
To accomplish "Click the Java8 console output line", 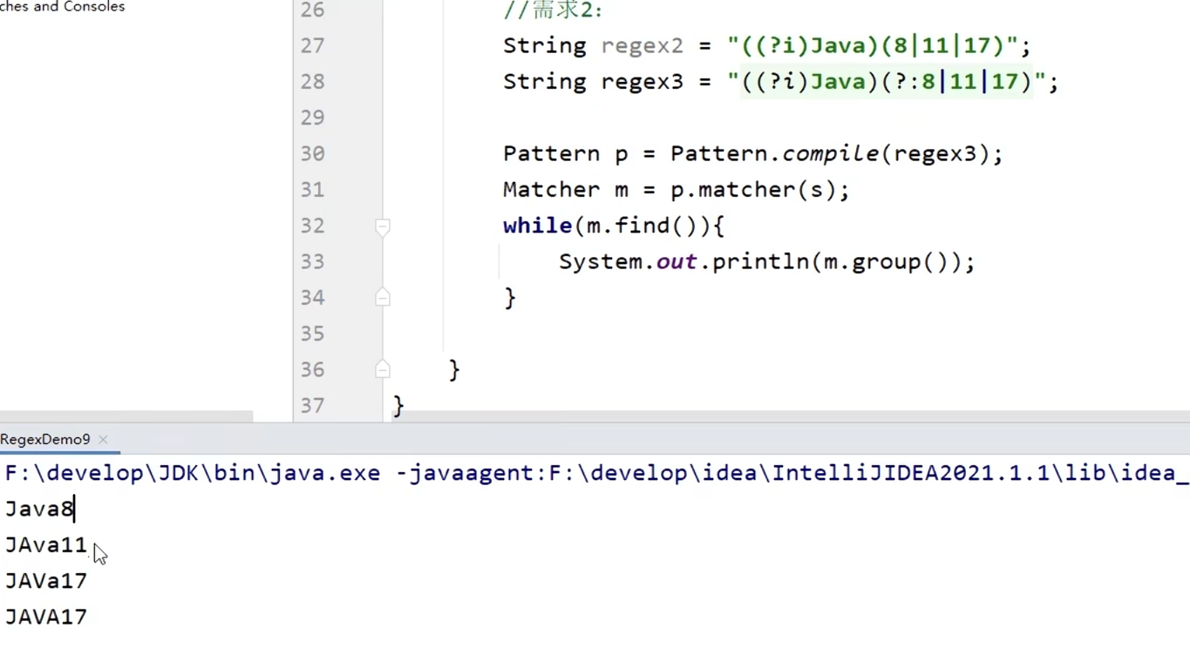I will coord(39,510).
